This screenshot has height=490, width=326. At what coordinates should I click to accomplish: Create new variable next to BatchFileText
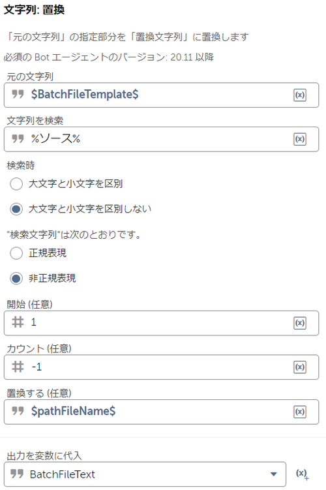302,474
